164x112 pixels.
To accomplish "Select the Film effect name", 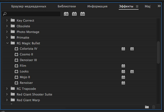I will [23, 66].
